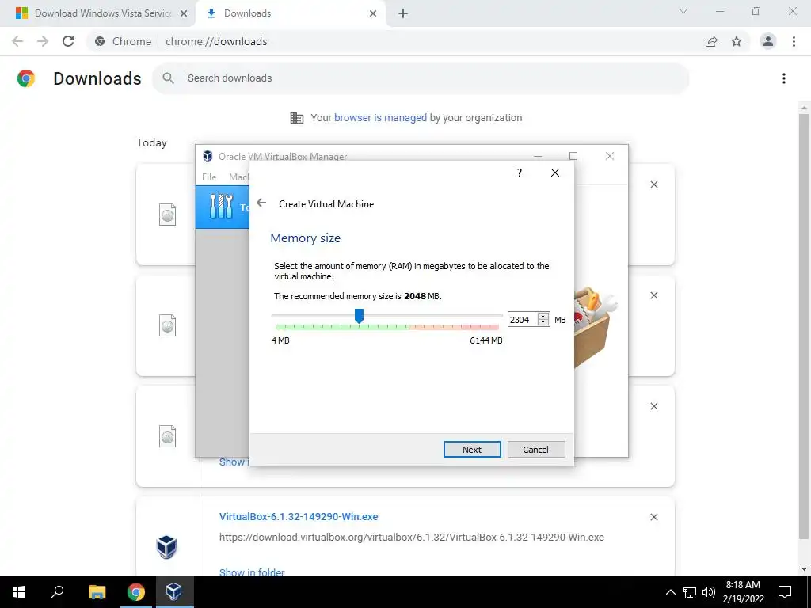Open VirtualBox Manager File menu
Image resolution: width=811 pixels, height=608 pixels.
point(209,177)
